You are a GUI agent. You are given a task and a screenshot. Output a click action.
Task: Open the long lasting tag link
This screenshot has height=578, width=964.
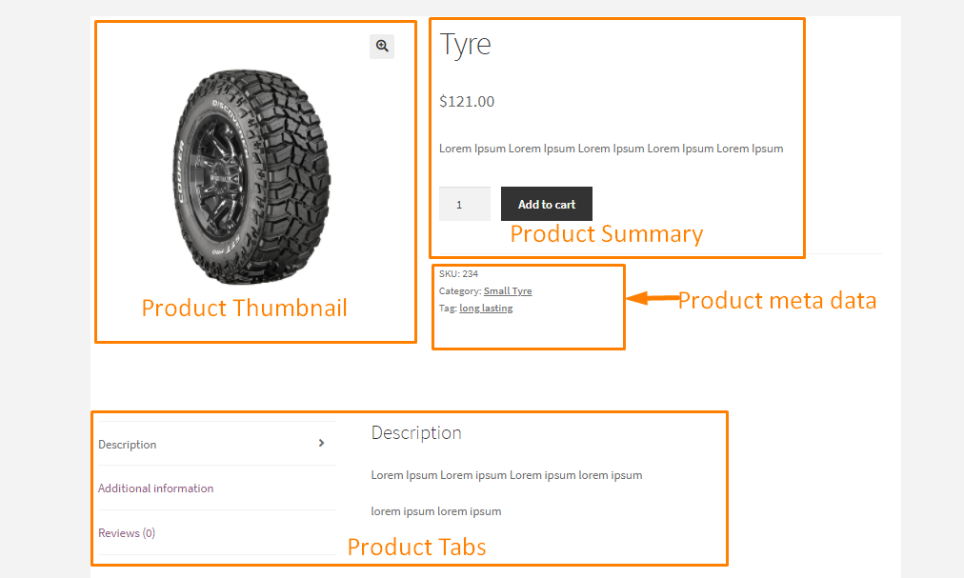click(486, 309)
